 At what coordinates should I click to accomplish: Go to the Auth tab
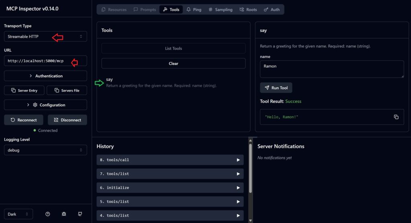coord(272,10)
